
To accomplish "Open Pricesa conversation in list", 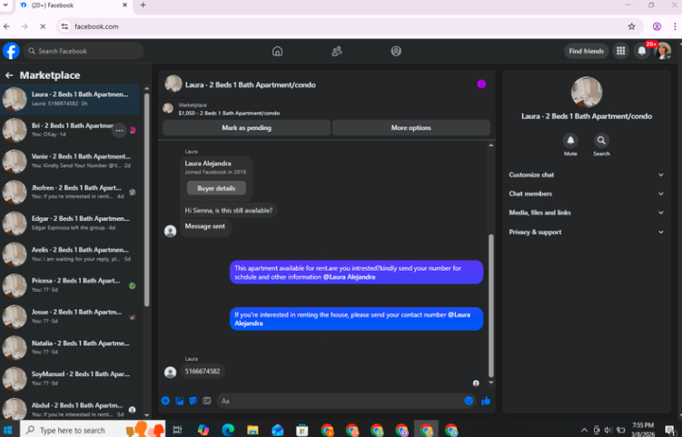I will point(71,285).
